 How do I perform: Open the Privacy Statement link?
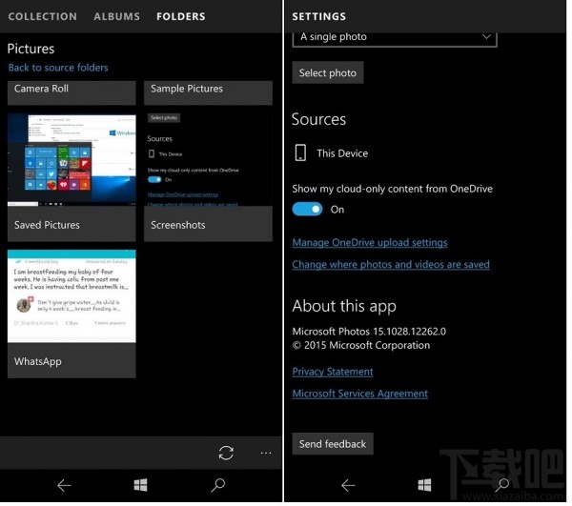click(x=333, y=372)
